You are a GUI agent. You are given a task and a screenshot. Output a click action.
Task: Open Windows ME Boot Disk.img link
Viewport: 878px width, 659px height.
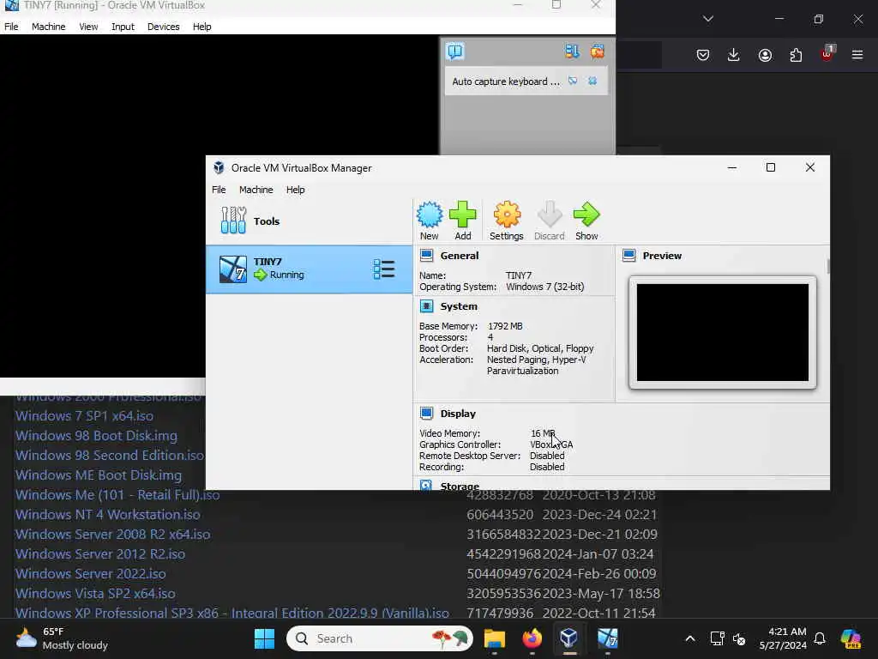[x=98, y=475]
